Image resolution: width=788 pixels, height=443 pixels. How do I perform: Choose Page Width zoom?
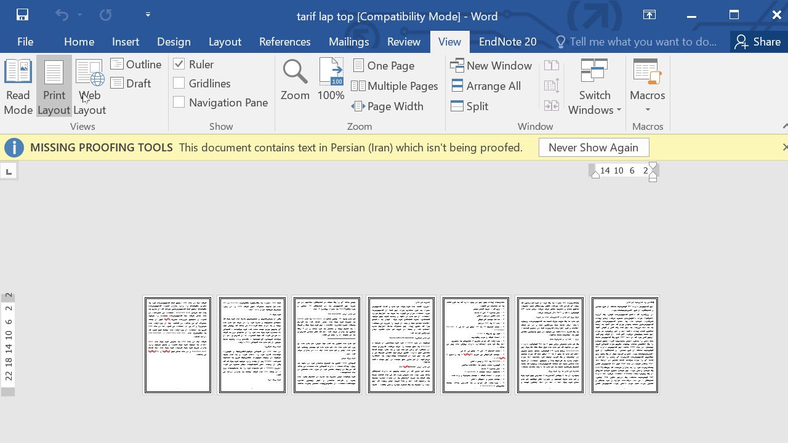click(x=388, y=106)
